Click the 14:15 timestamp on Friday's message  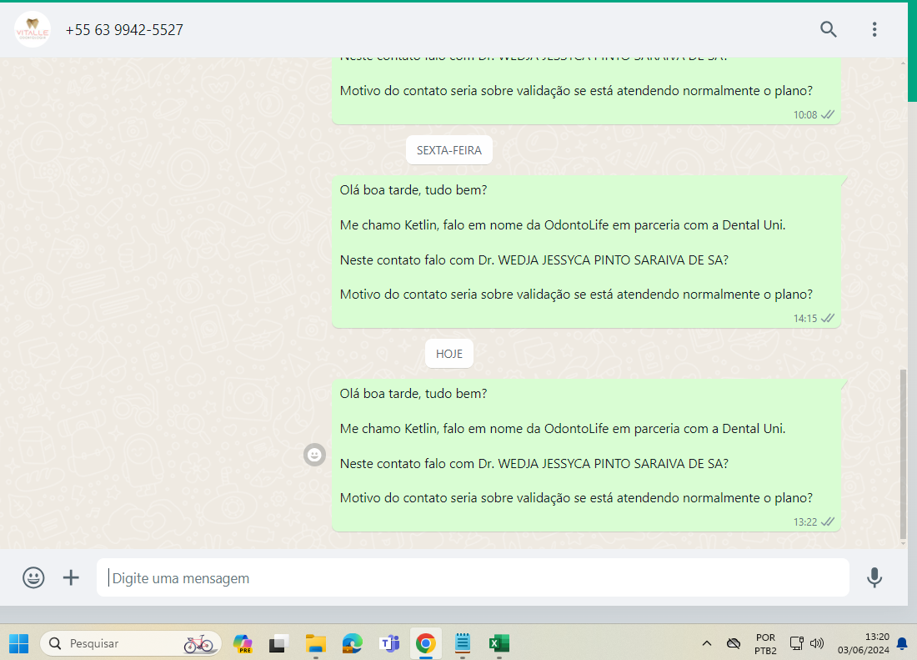pos(805,318)
